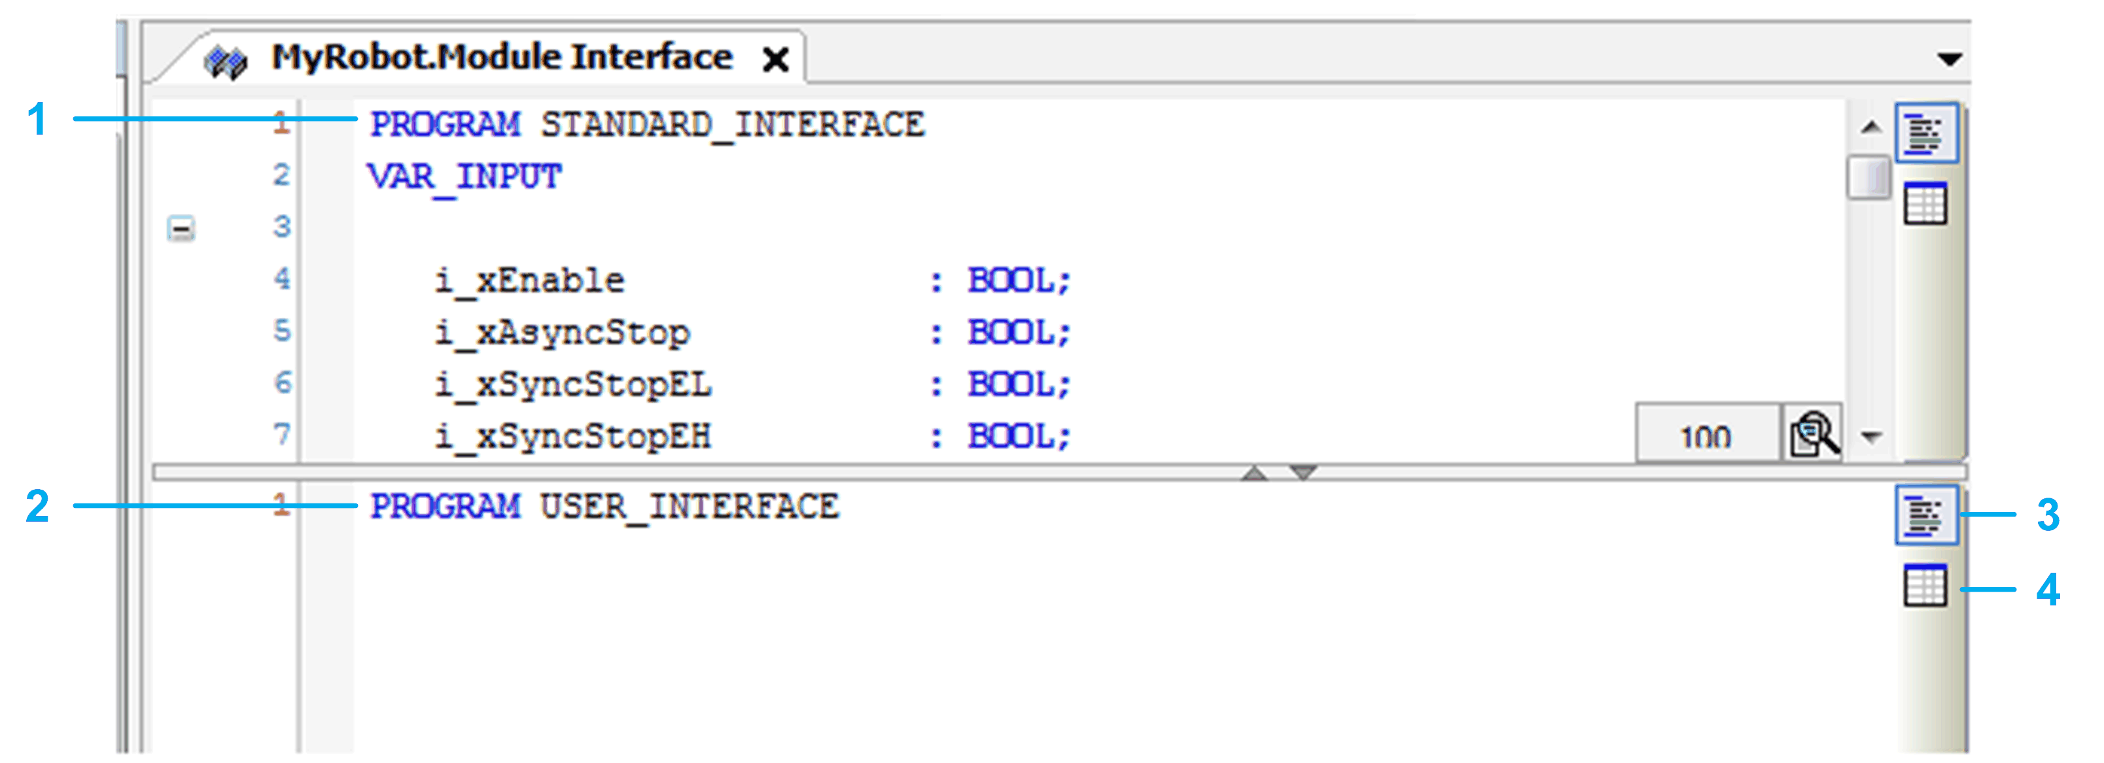Click the zoom magnifier icon
Screen dimensions: 2104x763
coord(1814,434)
